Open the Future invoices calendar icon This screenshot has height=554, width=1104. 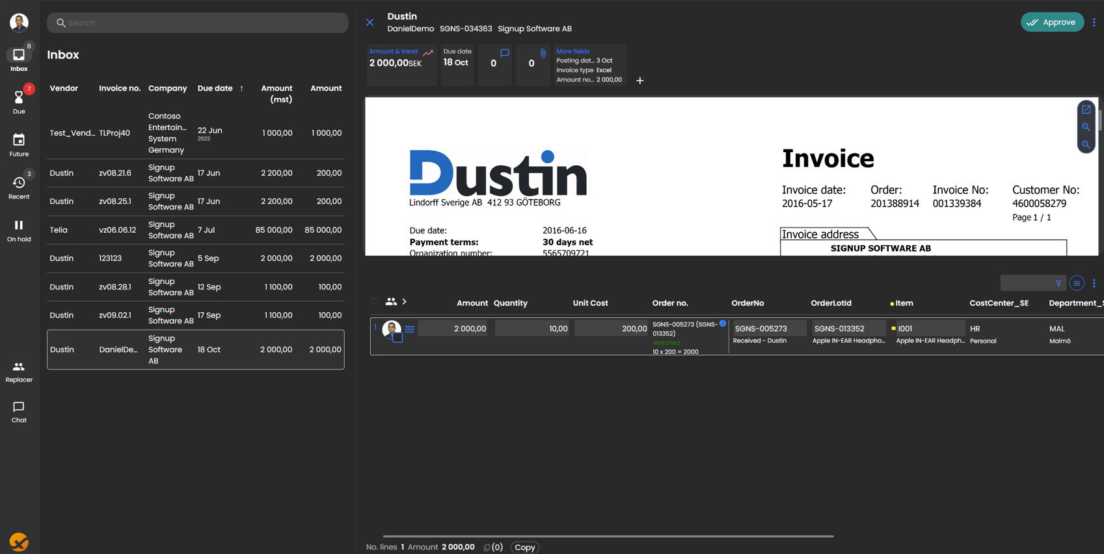(19, 144)
